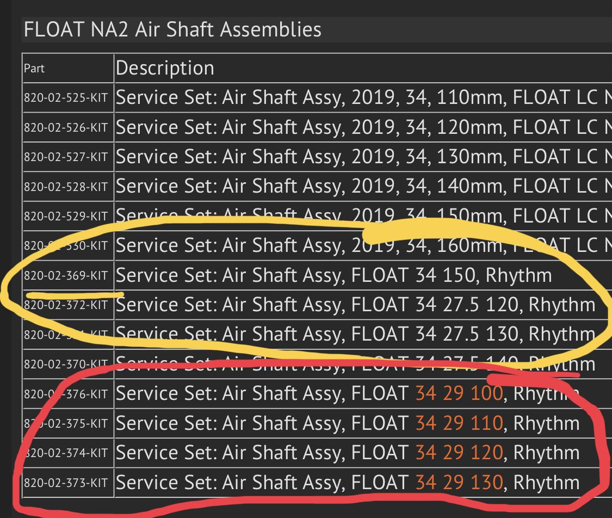This screenshot has width=612, height=518.
Task: Select part number 820-02-374-KIT
Action: [x=66, y=453]
